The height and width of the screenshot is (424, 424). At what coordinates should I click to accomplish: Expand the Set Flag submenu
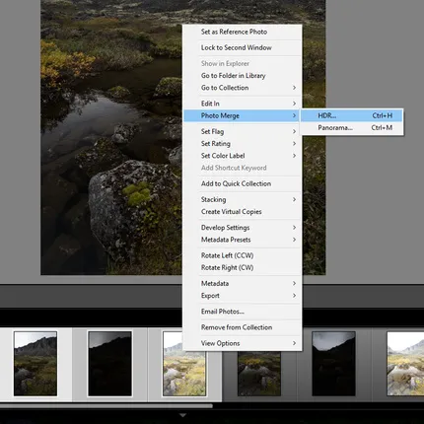(x=243, y=131)
